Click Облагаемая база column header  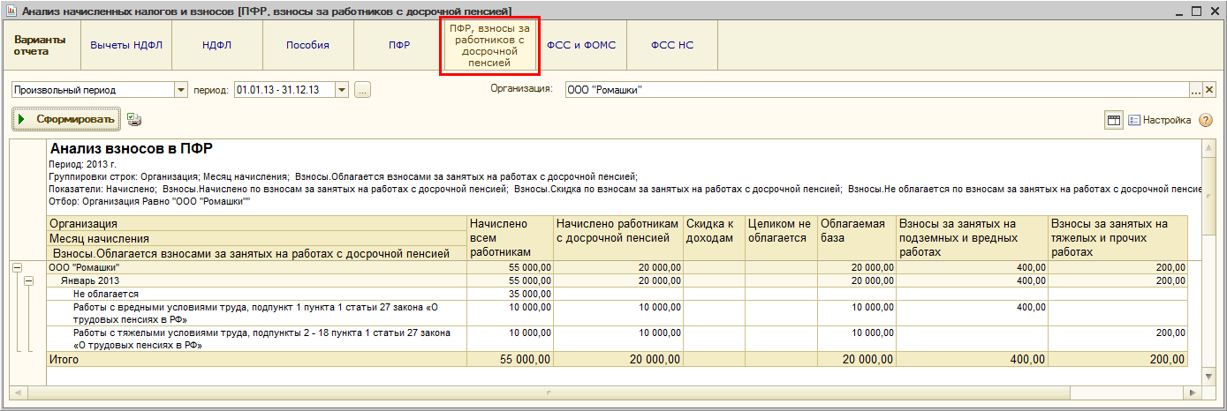pos(857,238)
